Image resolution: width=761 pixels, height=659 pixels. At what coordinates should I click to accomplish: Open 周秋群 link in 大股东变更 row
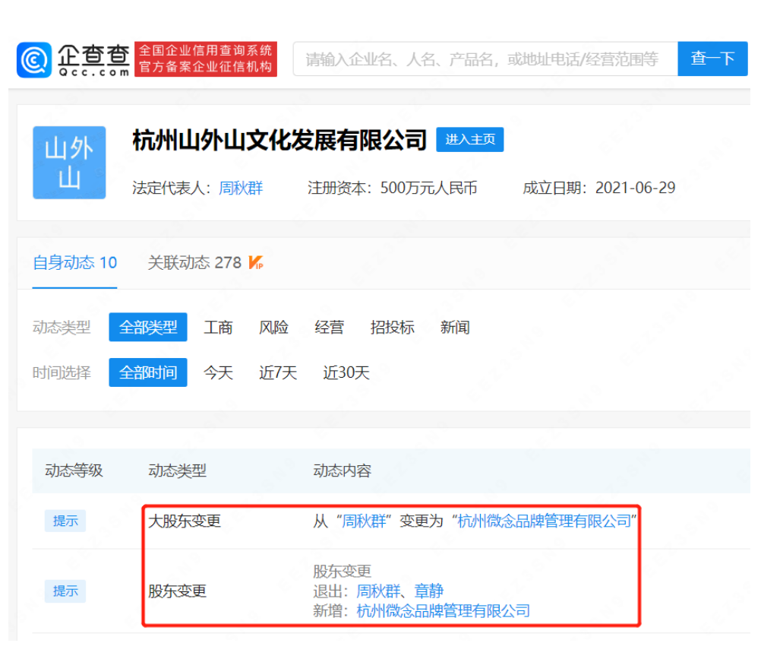[364, 521]
